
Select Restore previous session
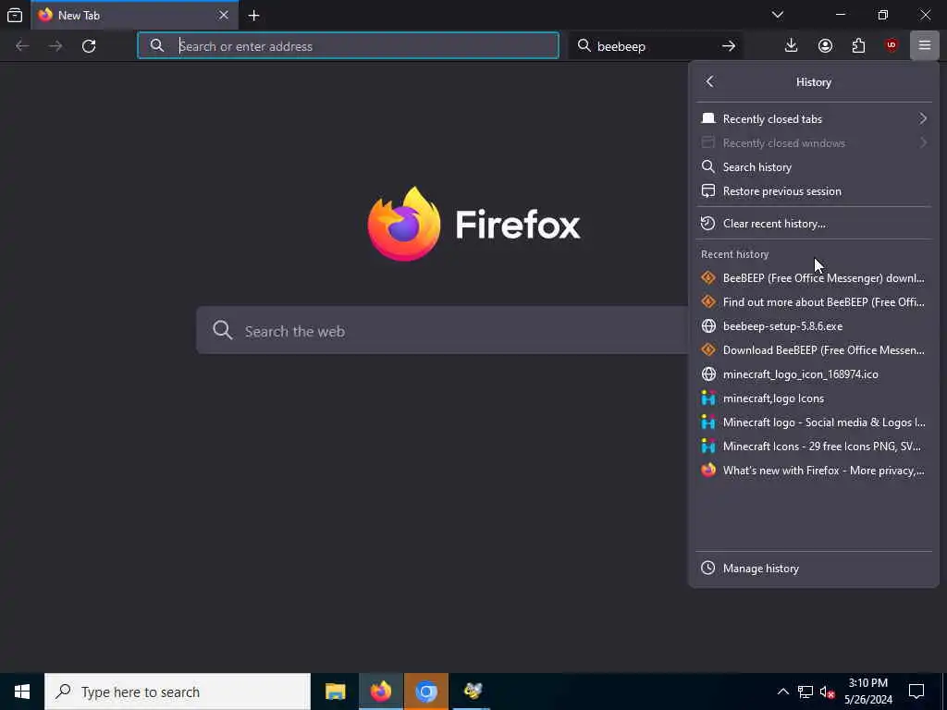click(x=814, y=191)
